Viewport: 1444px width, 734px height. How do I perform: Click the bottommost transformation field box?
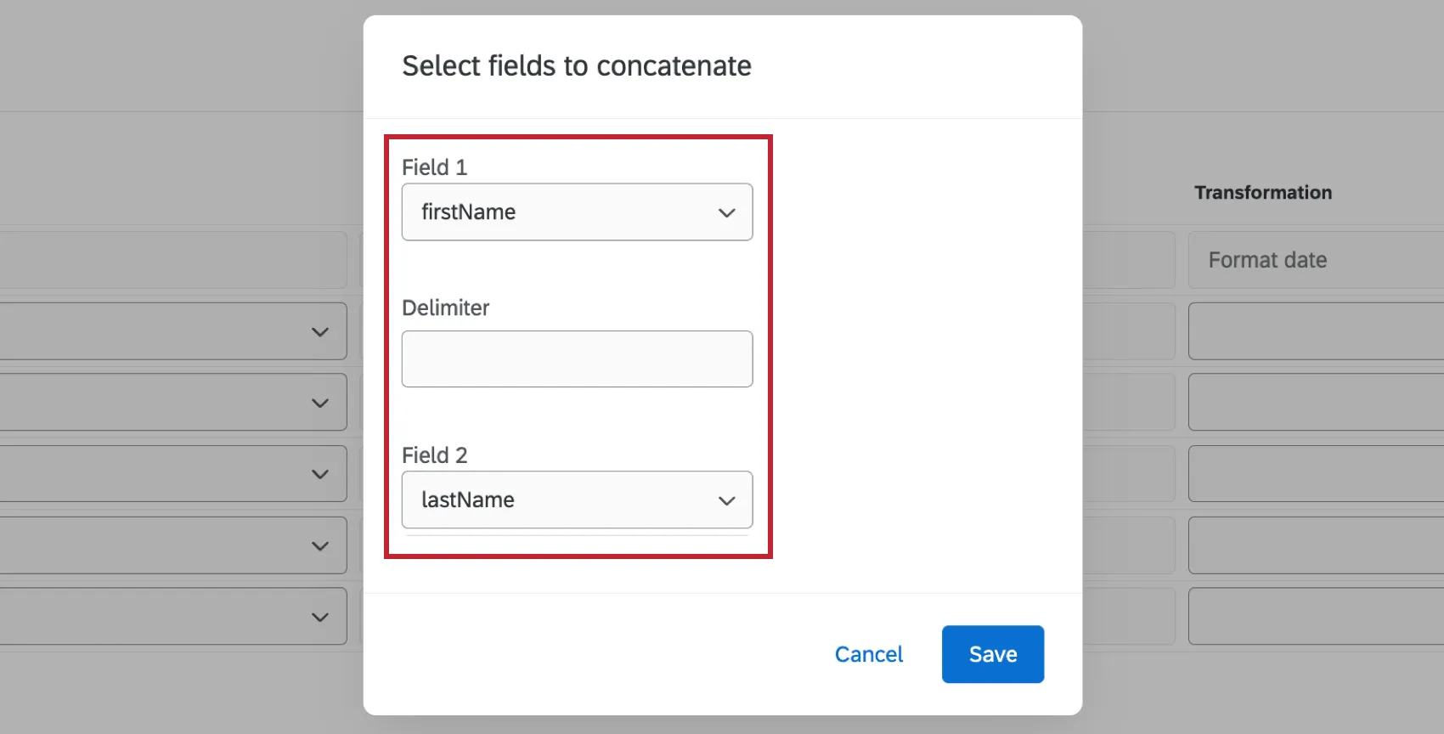pos(1313,616)
